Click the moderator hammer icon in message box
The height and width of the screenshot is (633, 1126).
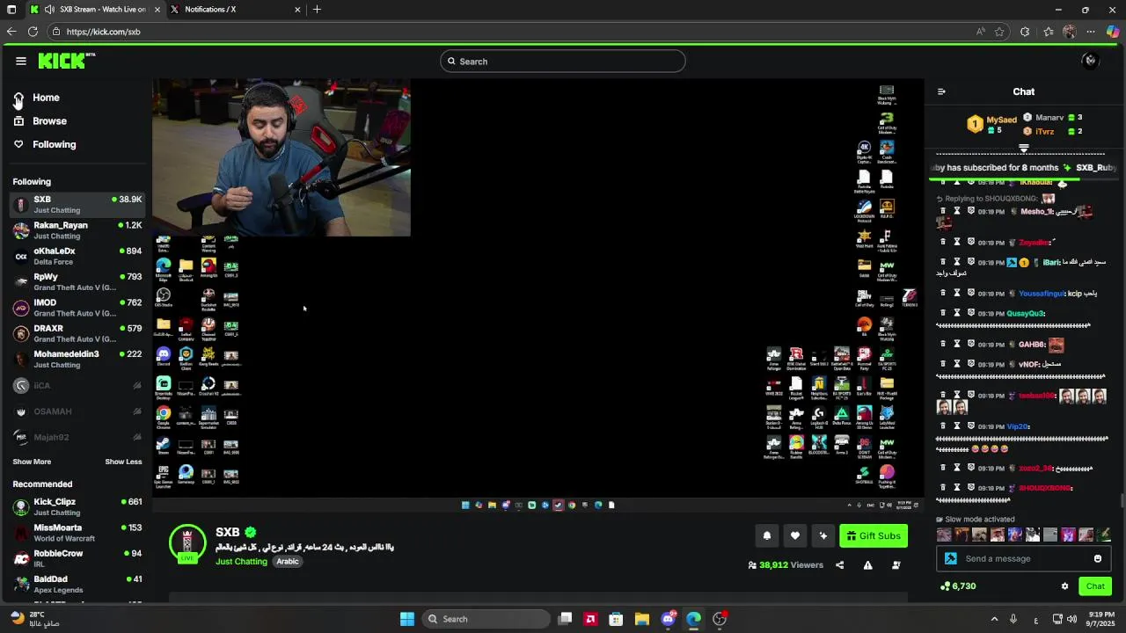click(951, 558)
